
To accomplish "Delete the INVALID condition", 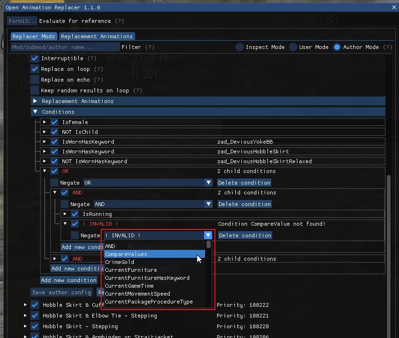I will coord(245,235).
